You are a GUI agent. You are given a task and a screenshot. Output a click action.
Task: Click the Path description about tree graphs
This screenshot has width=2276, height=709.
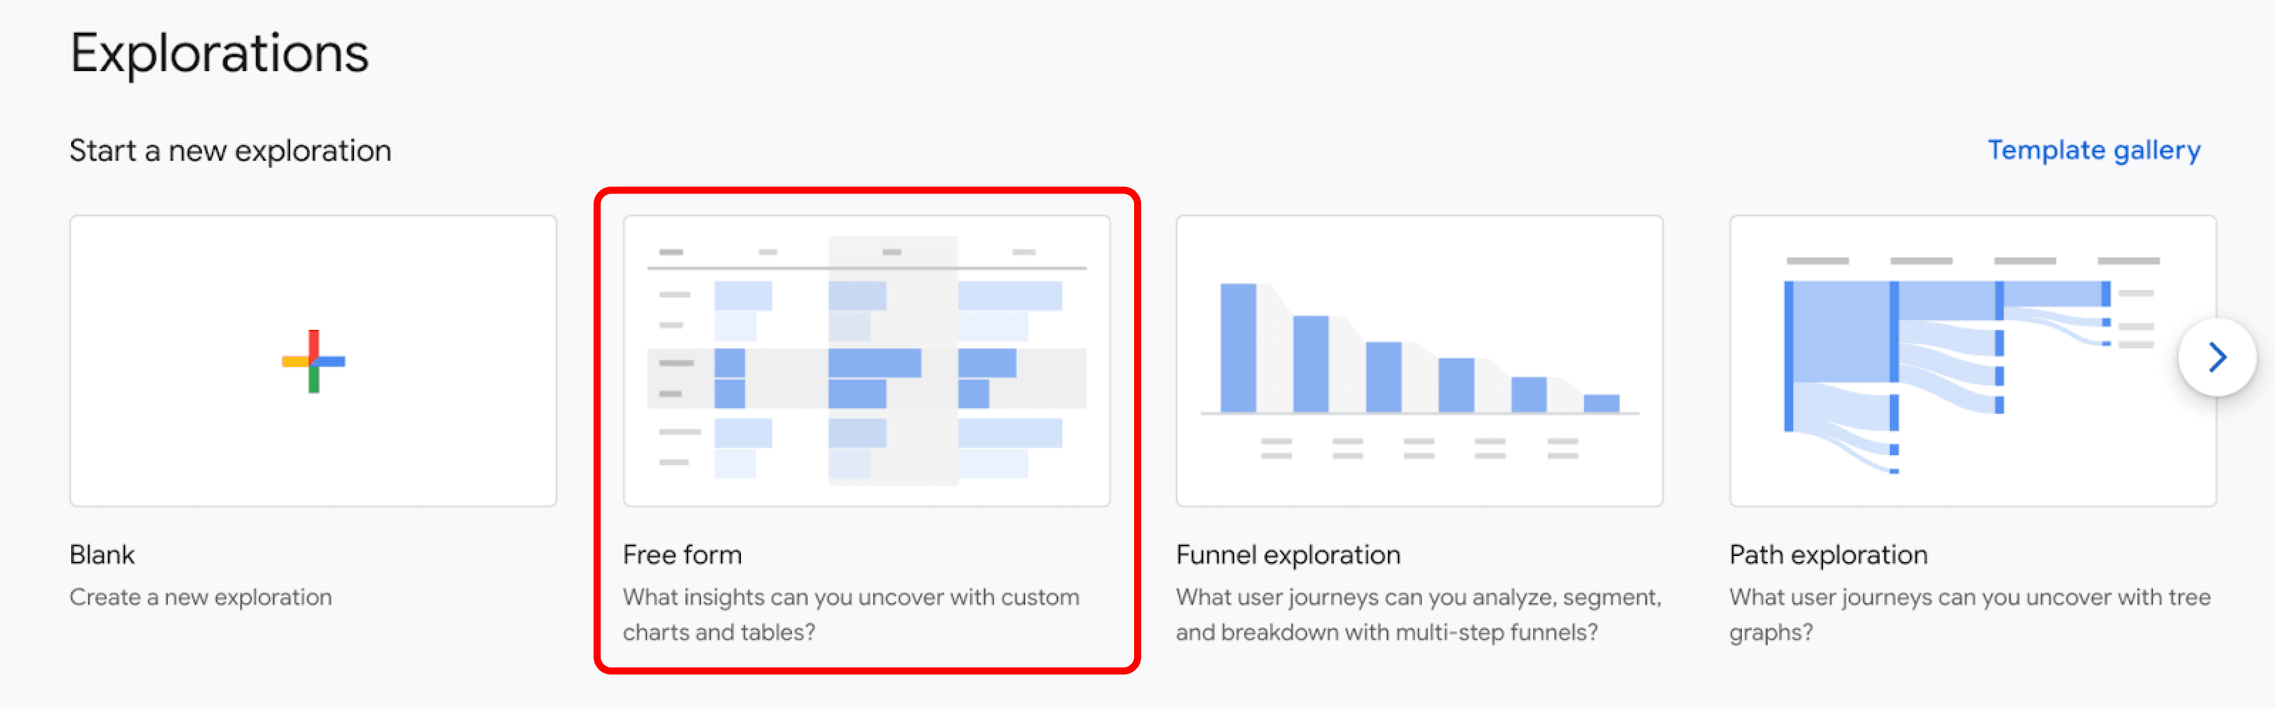pyautogui.click(x=1970, y=614)
